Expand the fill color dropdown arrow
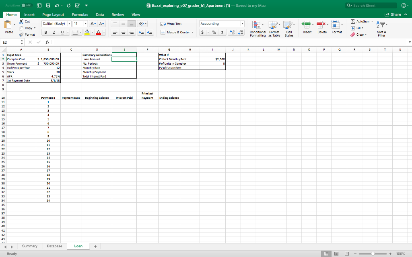 point(93,32)
